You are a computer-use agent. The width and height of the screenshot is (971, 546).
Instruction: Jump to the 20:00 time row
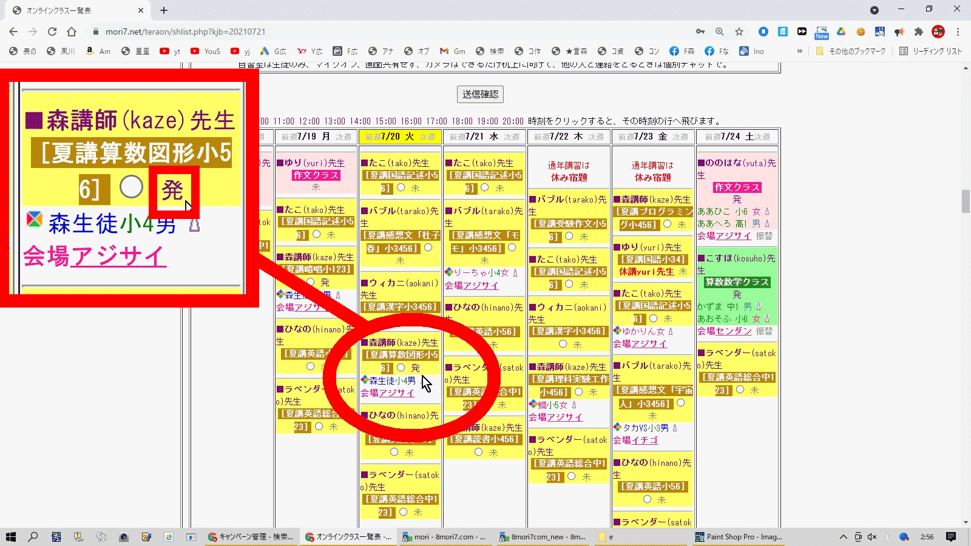point(513,121)
